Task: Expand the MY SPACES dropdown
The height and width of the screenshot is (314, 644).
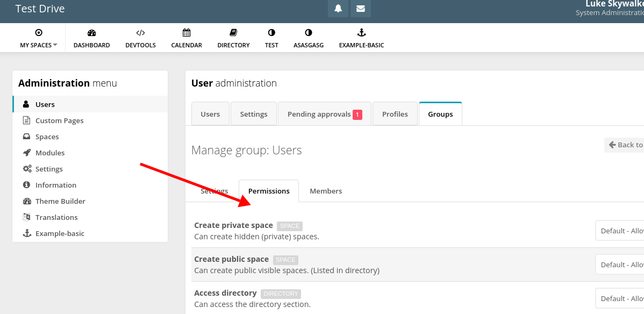Action: pos(38,37)
